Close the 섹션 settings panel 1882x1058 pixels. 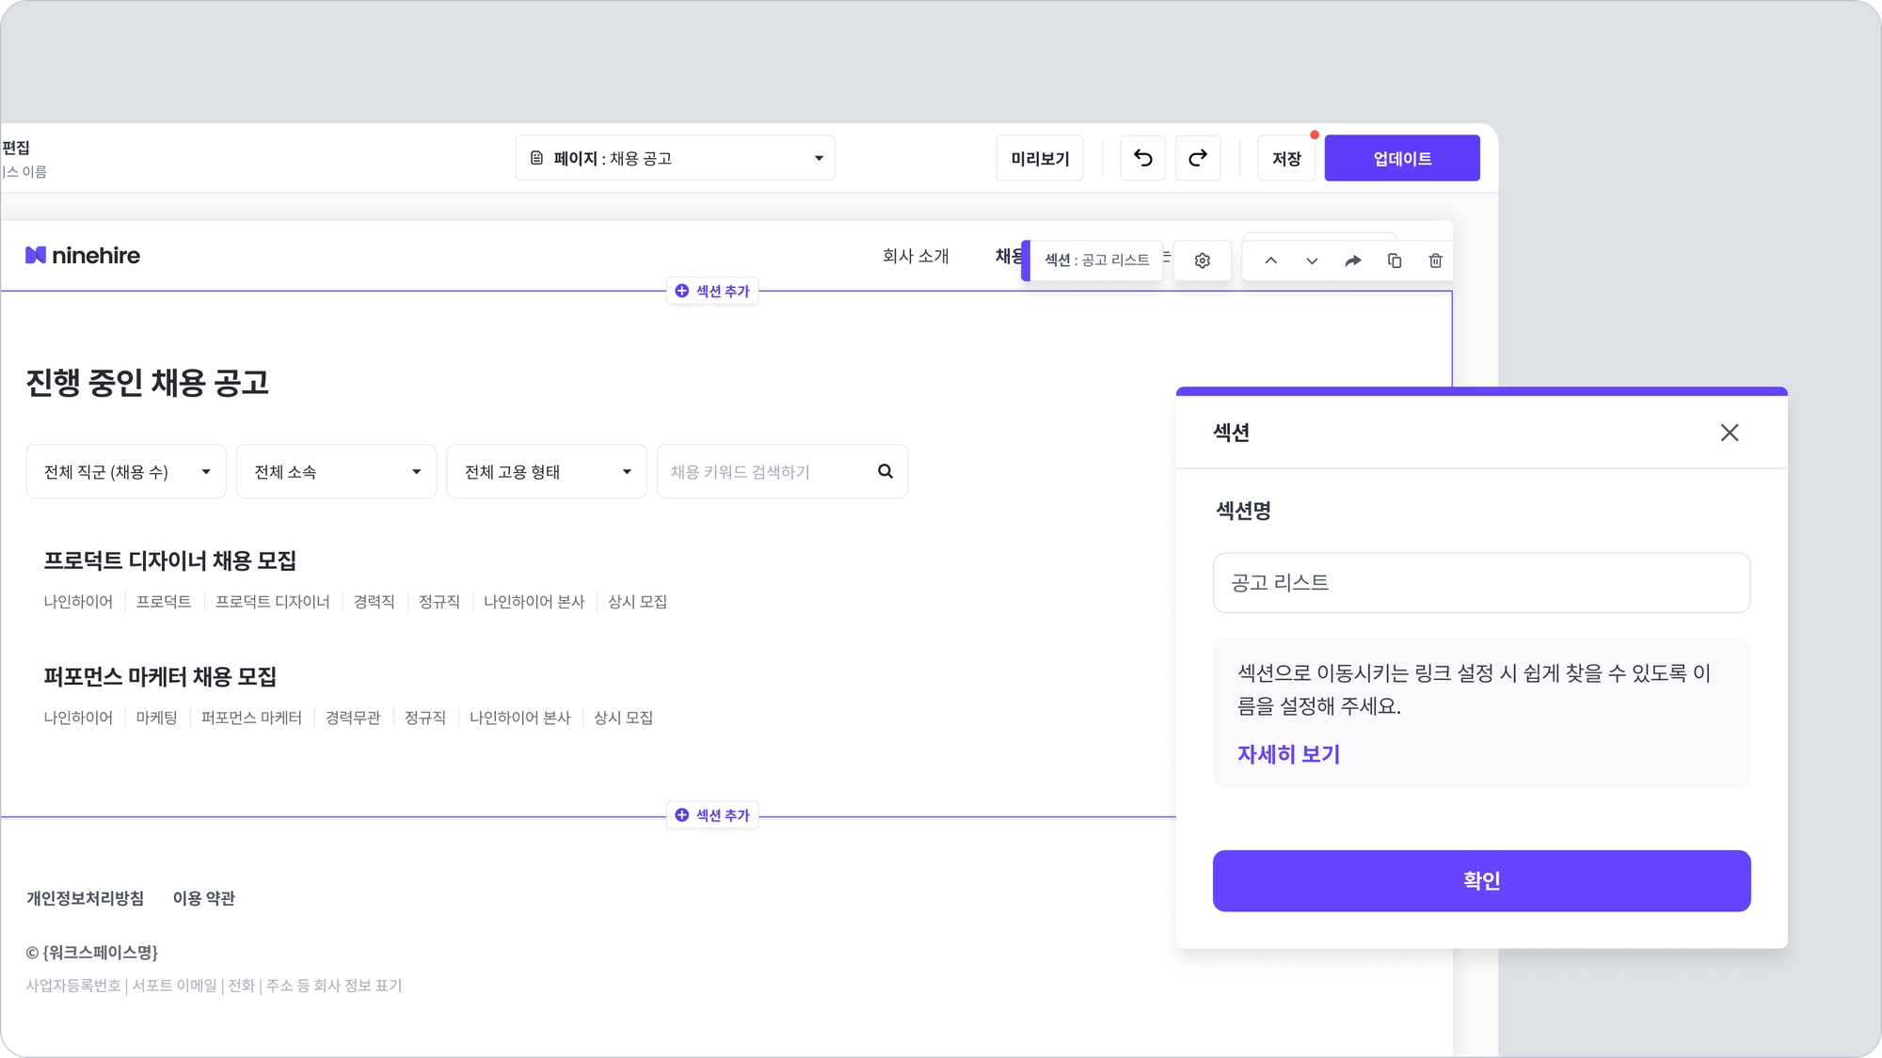pos(1729,433)
